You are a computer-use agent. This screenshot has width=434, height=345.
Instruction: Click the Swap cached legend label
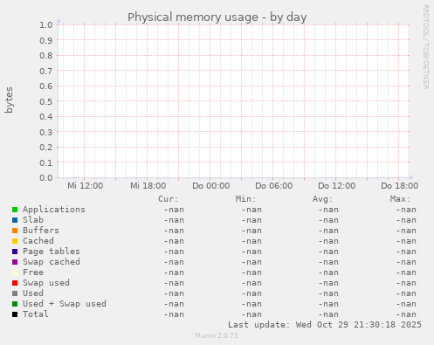click(x=52, y=262)
